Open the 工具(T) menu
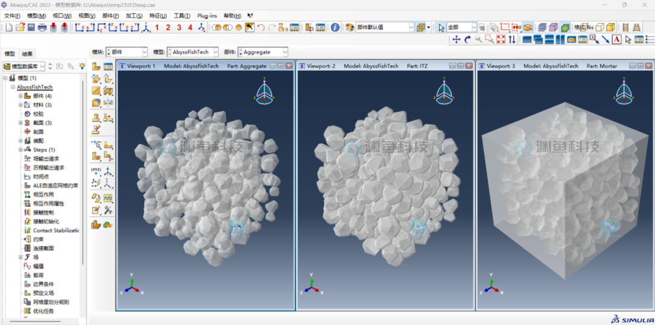Viewport: 655px width, 325px height. (x=182, y=16)
